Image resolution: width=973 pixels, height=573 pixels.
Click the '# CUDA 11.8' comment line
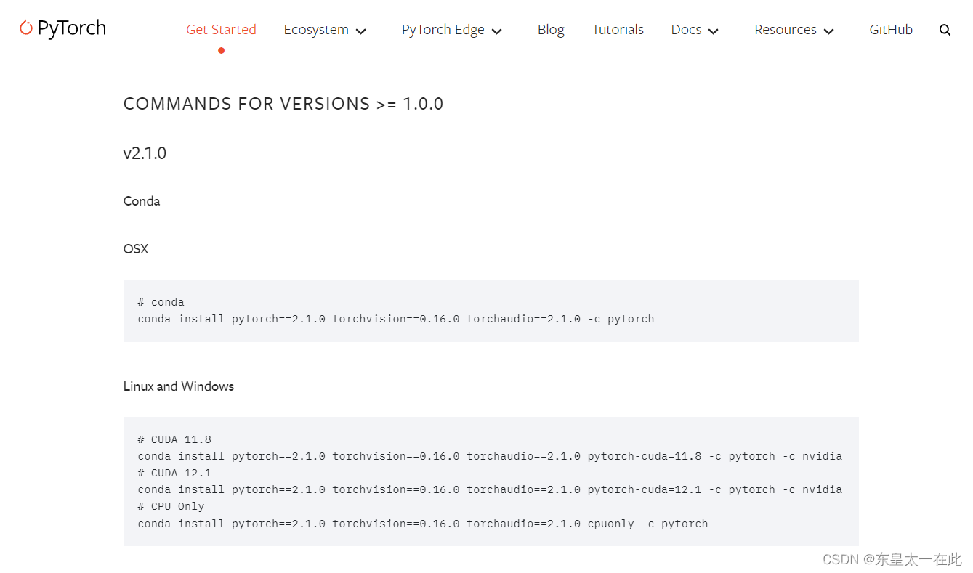coord(174,439)
